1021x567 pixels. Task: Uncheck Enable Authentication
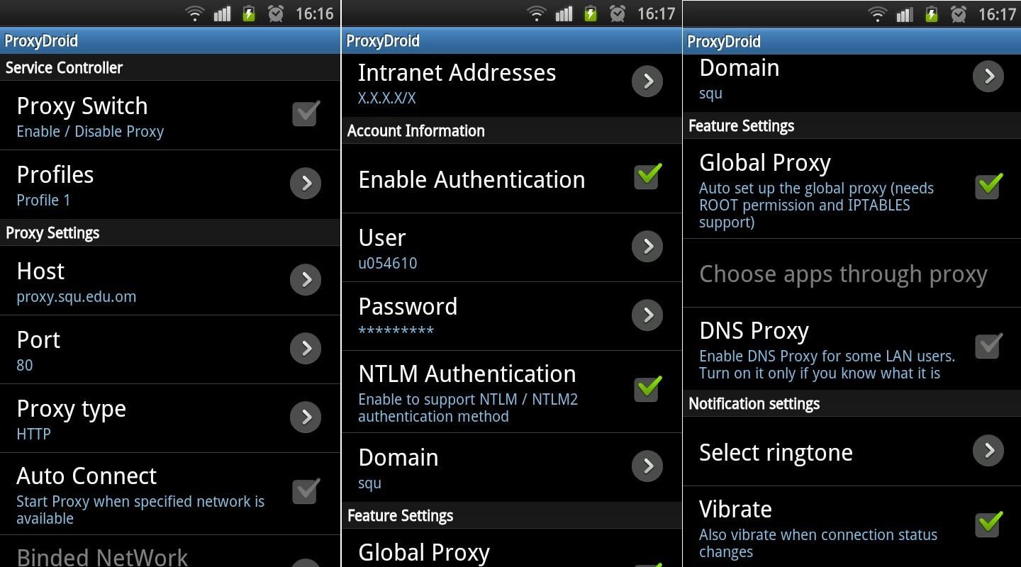click(646, 176)
